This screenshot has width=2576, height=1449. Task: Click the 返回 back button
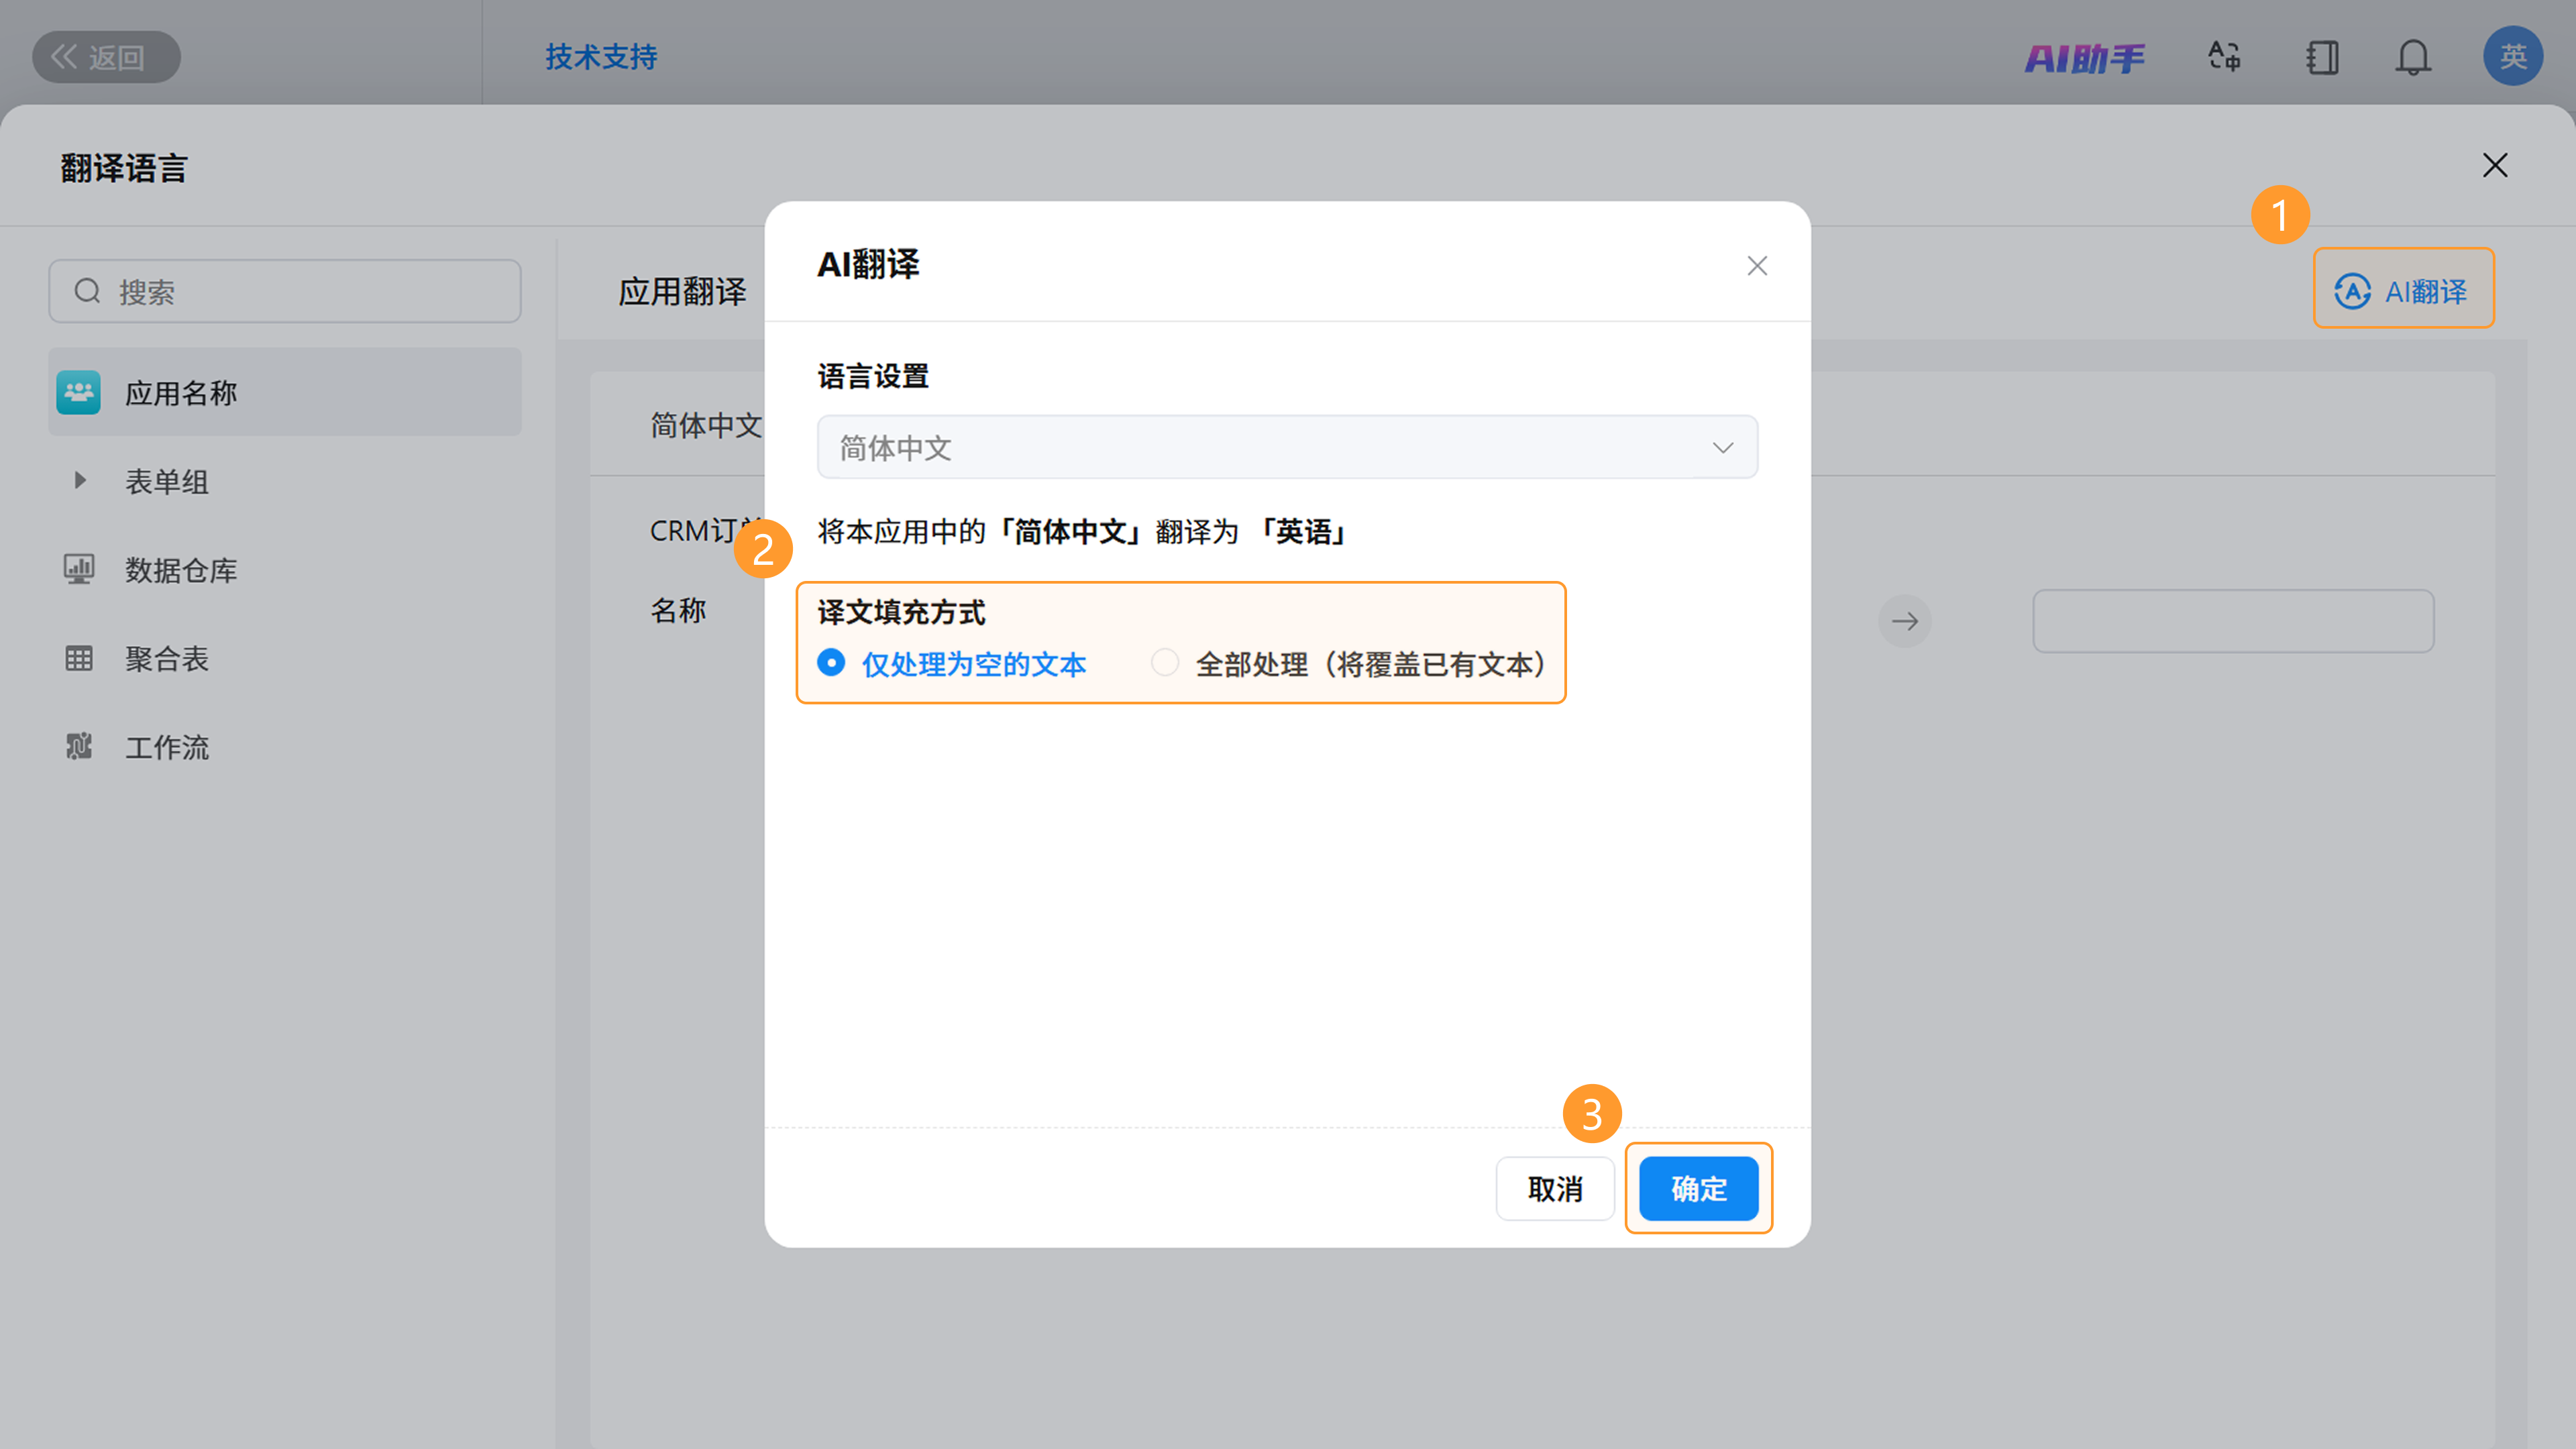click(x=106, y=57)
